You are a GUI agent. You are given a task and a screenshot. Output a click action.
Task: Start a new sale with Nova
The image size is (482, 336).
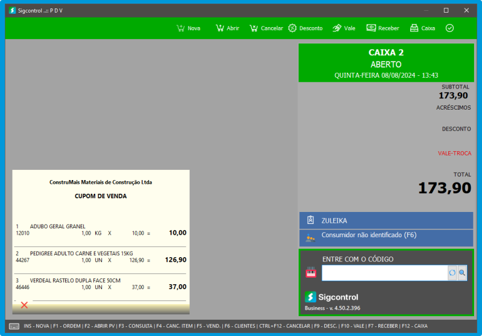[x=188, y=28]
